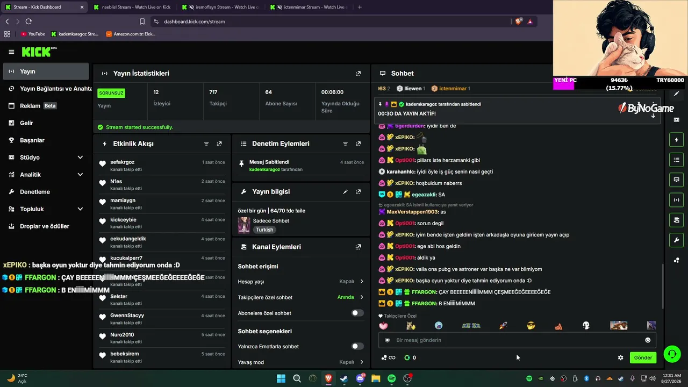Pop out the Yayın bilgisi panel
Image resolution: width=688 pixels, height=387 pixels.
[x=359, y=192]
